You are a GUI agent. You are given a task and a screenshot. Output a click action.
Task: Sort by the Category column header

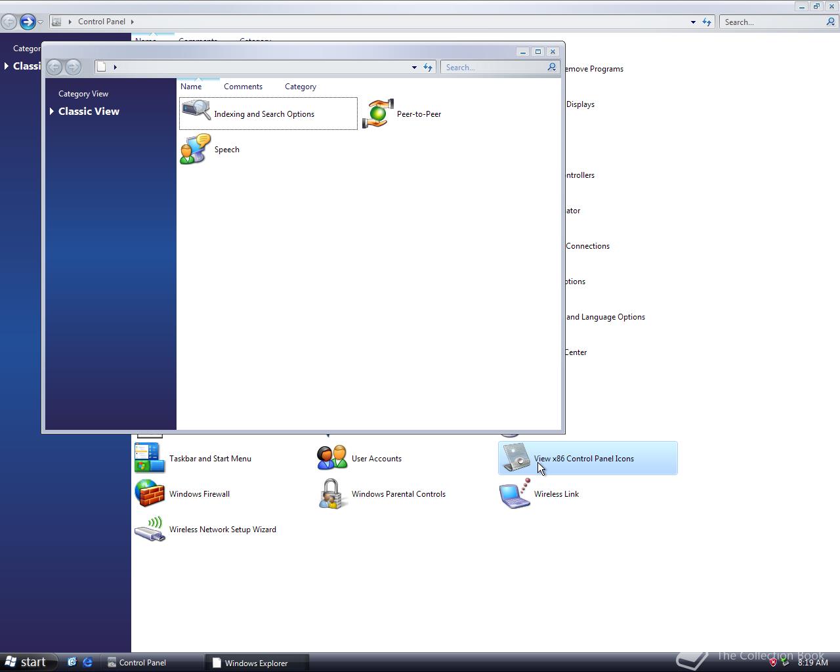301,87
